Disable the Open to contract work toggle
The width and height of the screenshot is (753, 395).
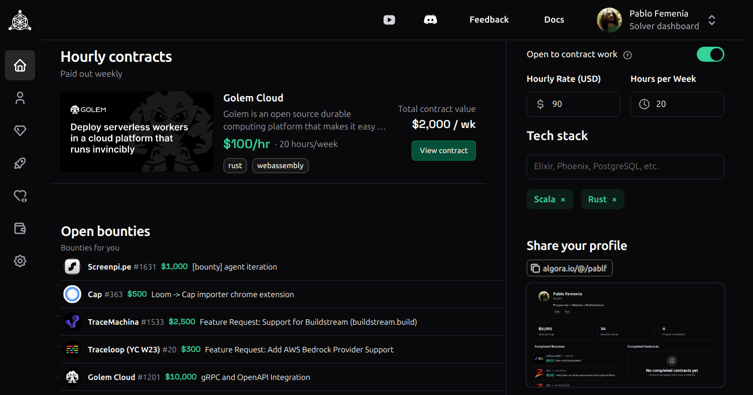pos(710,54)
